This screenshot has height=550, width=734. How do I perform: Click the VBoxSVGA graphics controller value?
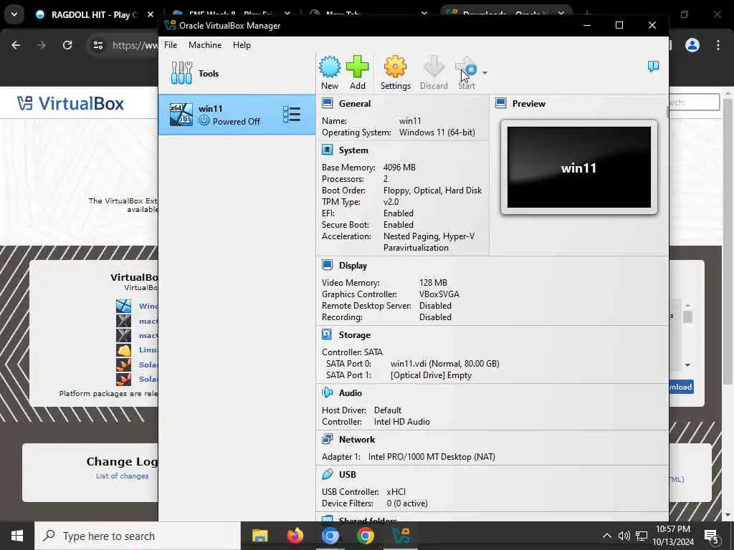pyautogui.click(x=439, y=294)
